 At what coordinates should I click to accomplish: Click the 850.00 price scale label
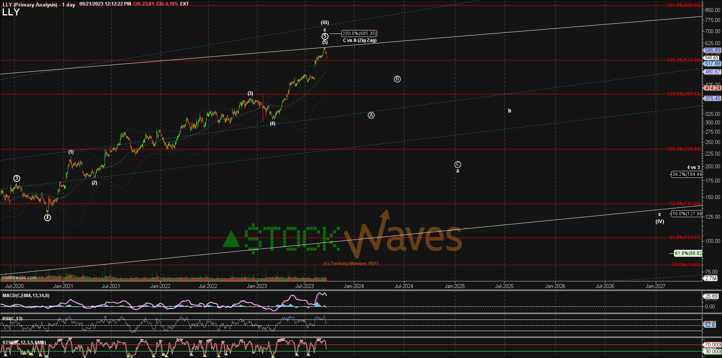[x=713, y=10]
